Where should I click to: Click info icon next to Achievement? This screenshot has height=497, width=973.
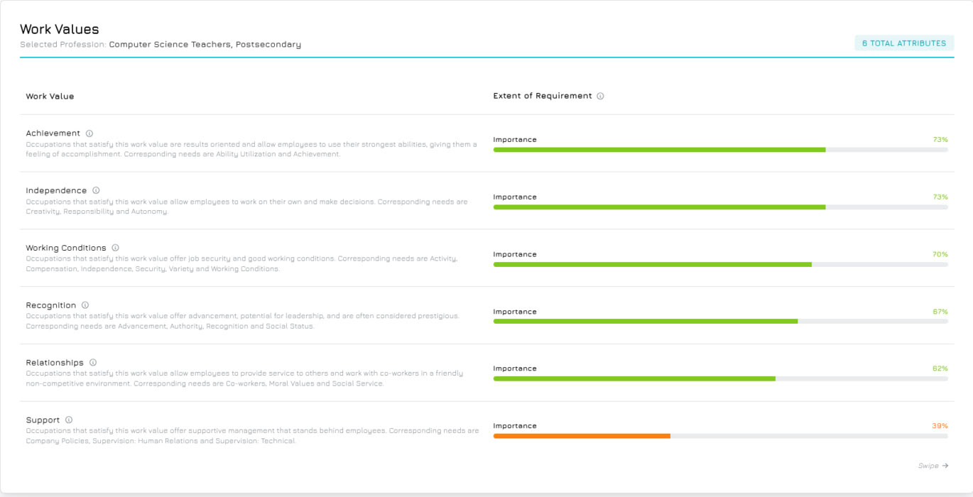tap(89, 133)
